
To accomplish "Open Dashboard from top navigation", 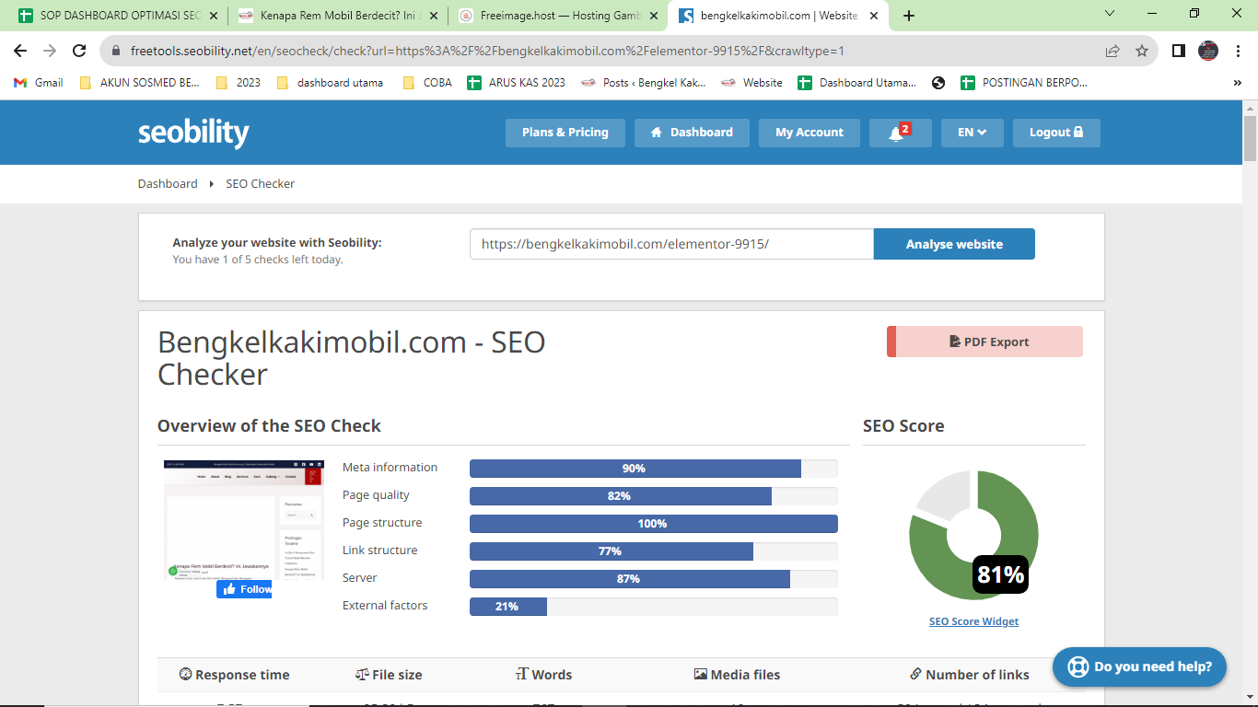I will point(692,133).
